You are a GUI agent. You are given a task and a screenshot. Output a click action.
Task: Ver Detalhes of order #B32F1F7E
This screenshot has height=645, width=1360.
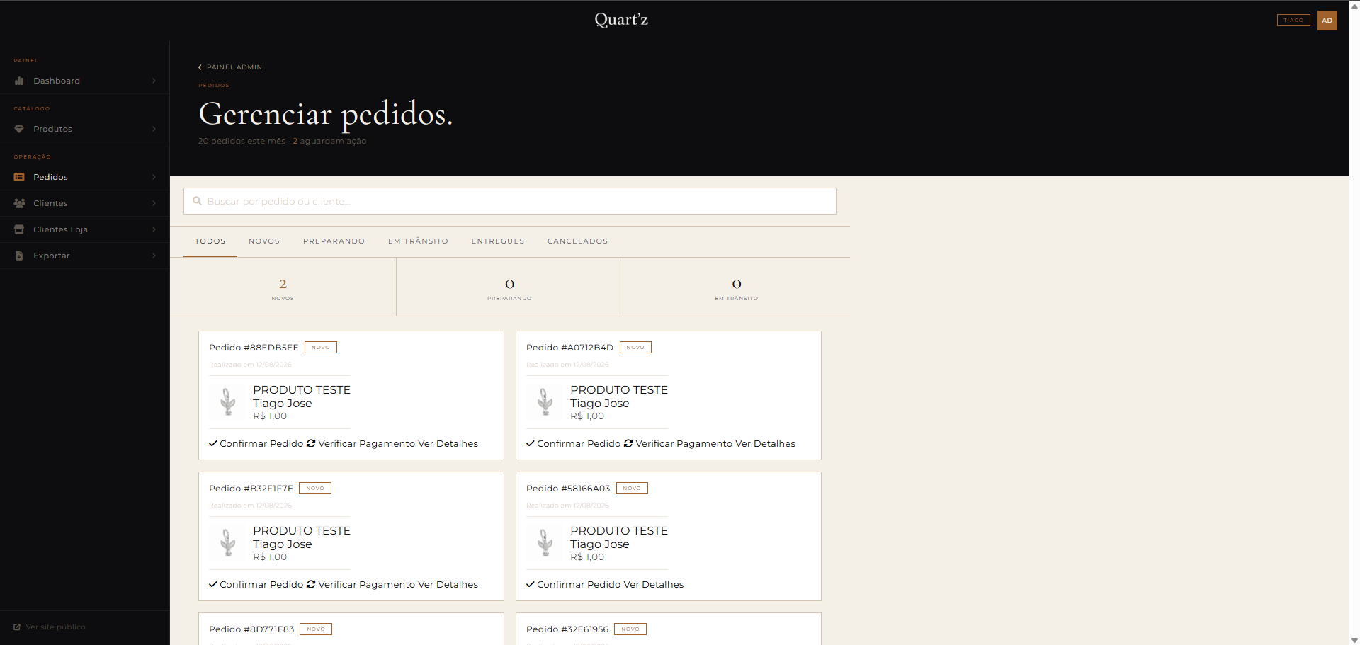(448, 584)
